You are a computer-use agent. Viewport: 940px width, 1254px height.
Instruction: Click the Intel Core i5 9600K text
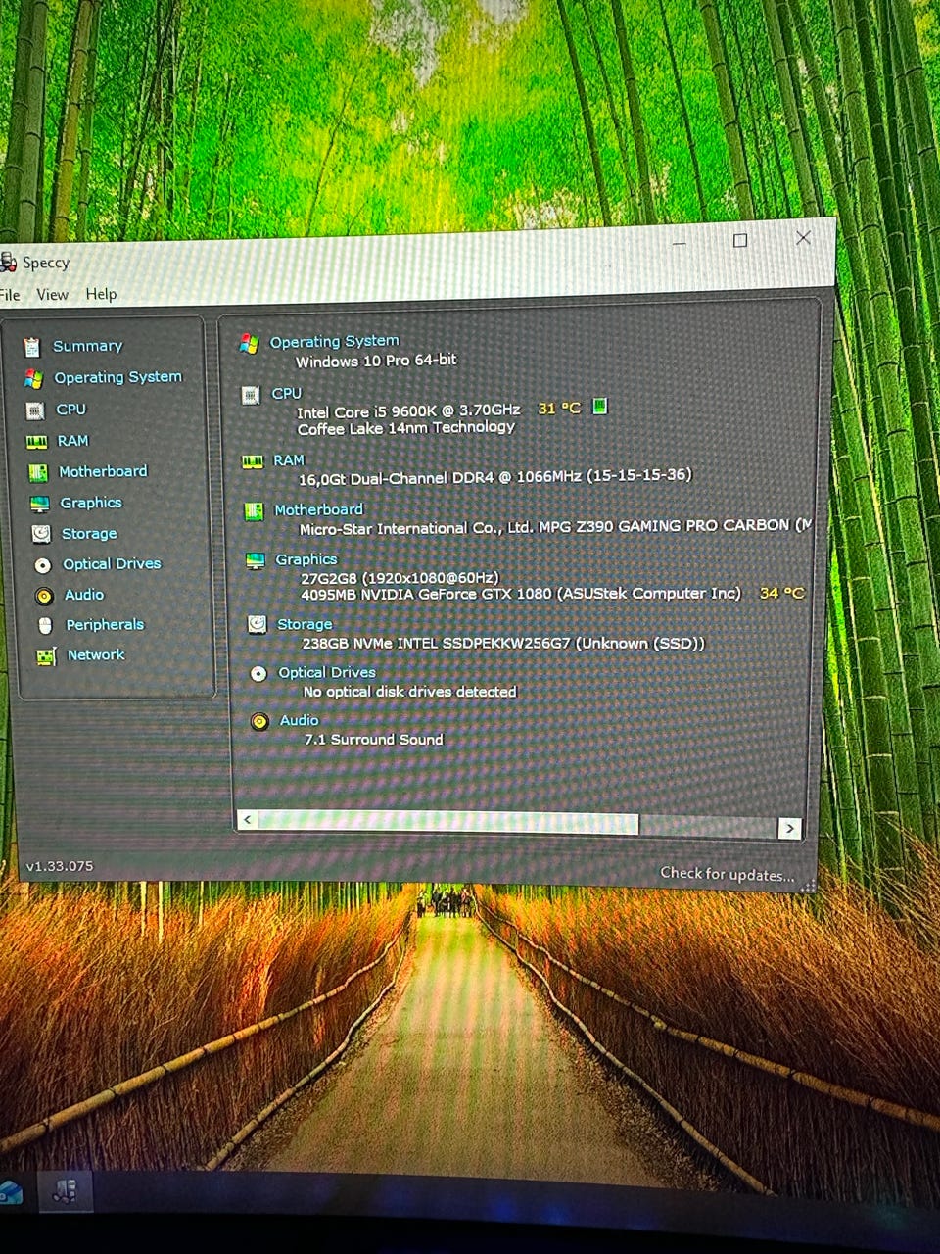[409, 410]
